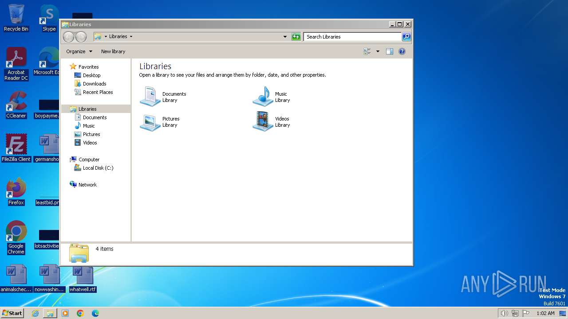
Task: Select the nowwashin document on desktop
Action: pos(49,278)
